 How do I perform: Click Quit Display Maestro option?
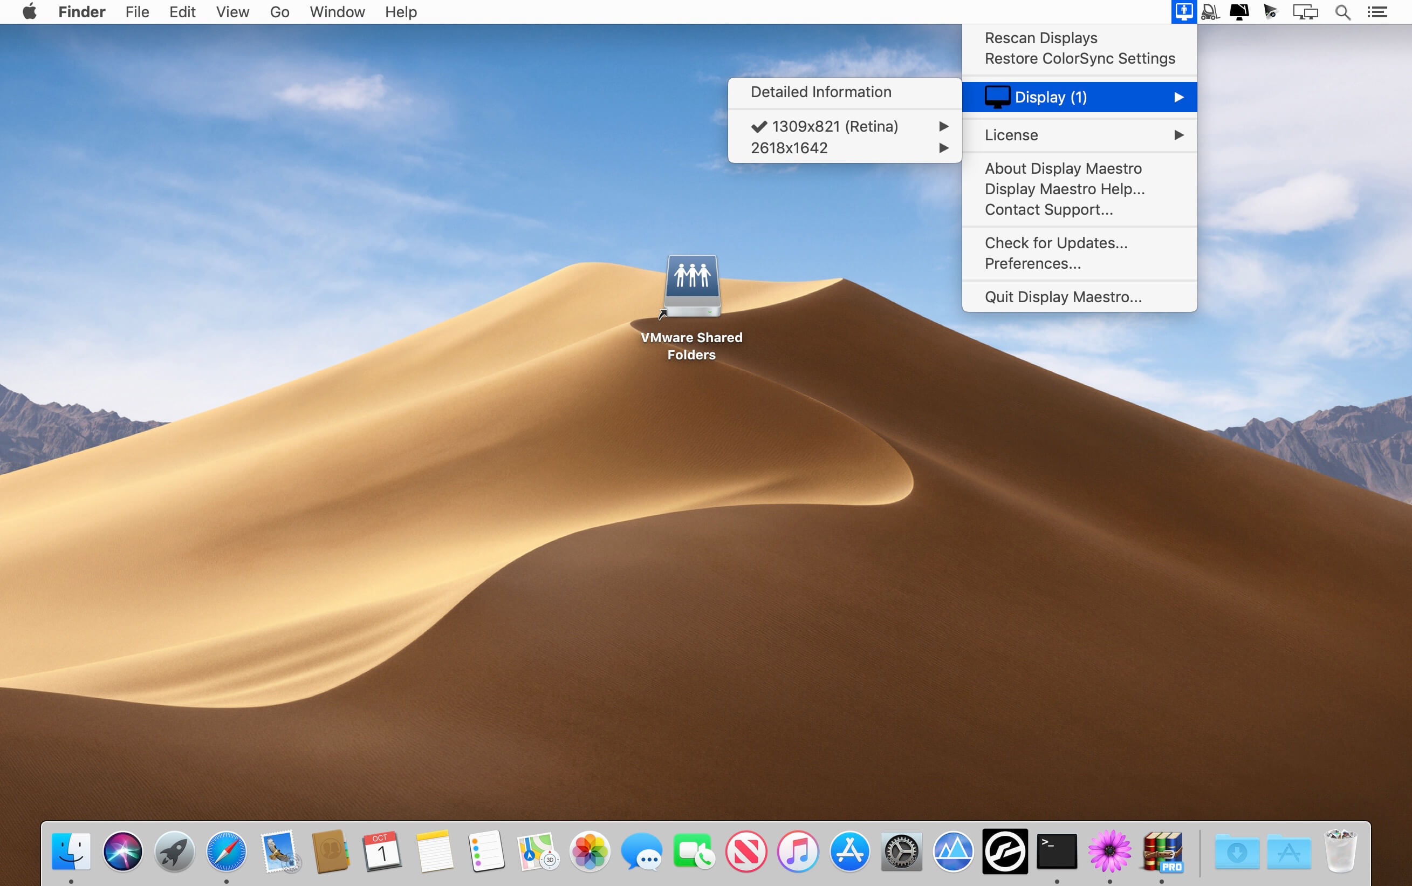point(1063,296)
